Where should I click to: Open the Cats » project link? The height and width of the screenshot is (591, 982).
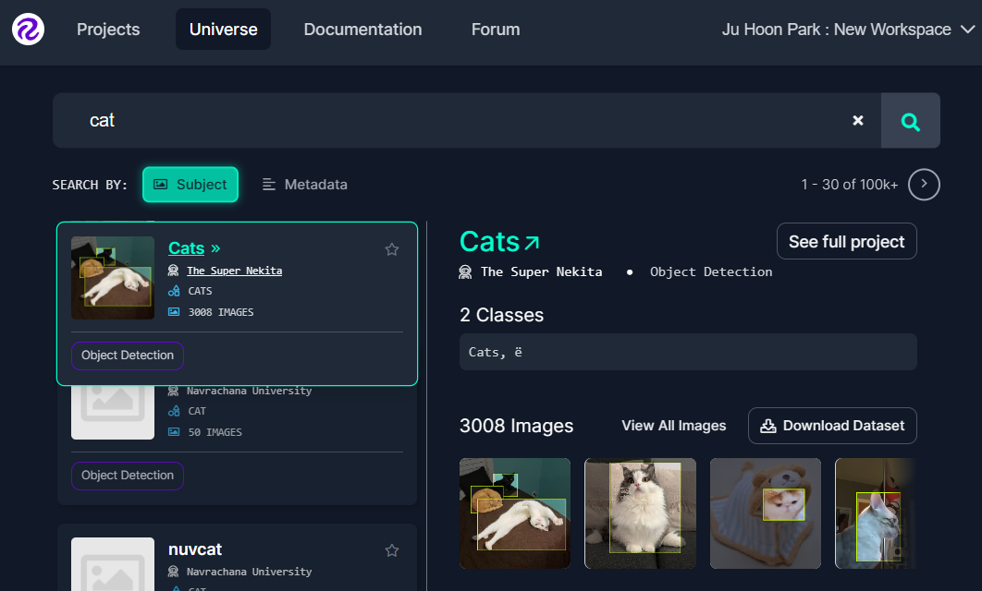click(x=194, y=248)
